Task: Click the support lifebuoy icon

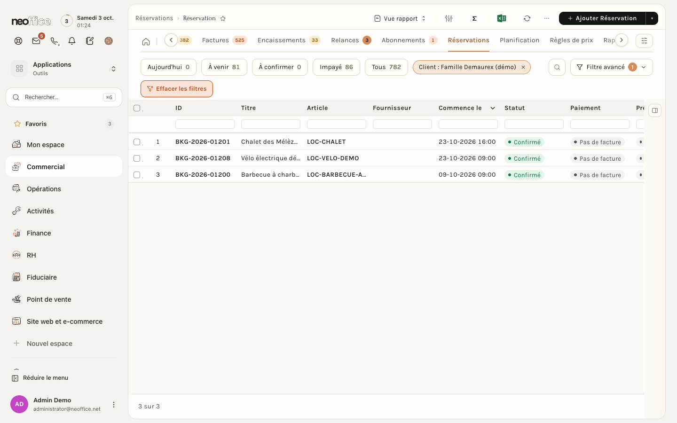Action: click(18, 41)
